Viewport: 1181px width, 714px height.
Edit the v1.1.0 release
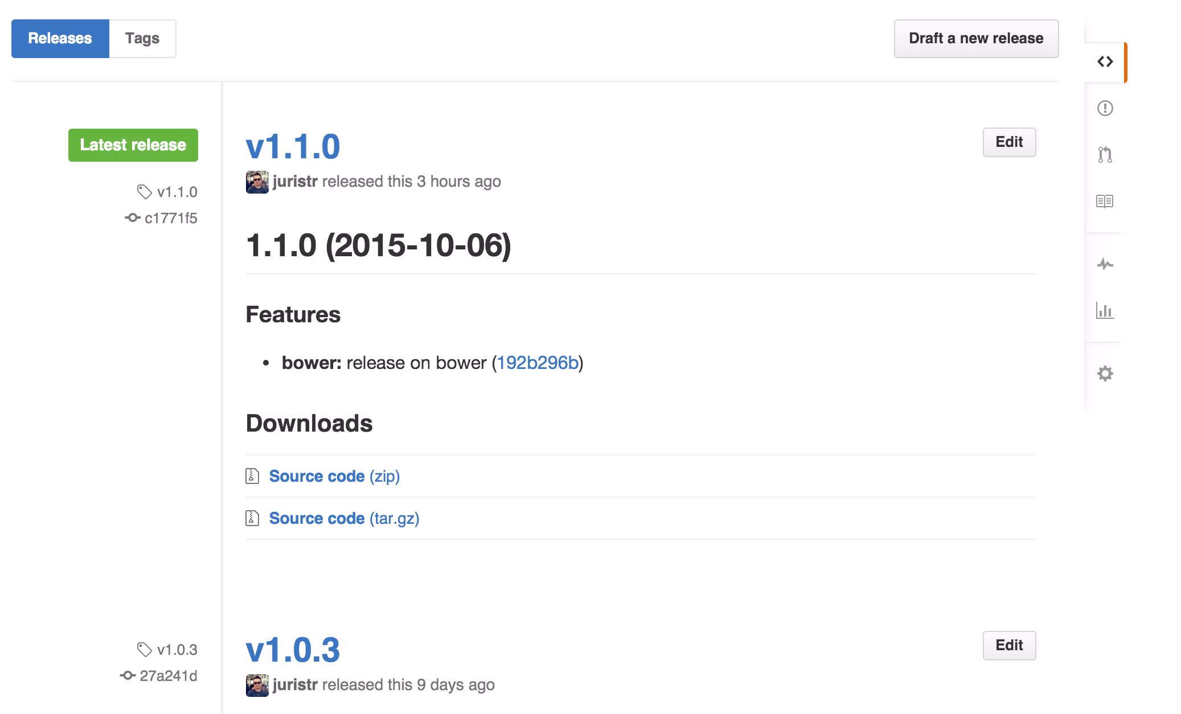(x=1009, y=142)
